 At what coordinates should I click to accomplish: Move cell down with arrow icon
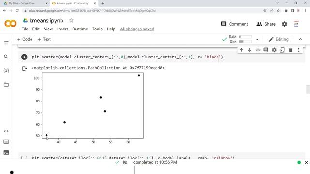pyautogui.click(x=249, y=50)
